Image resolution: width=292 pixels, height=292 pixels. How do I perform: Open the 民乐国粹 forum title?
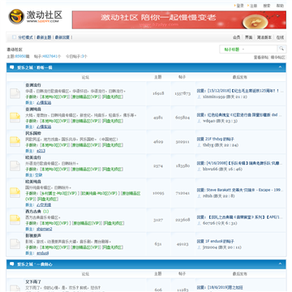tap(33, 133)
